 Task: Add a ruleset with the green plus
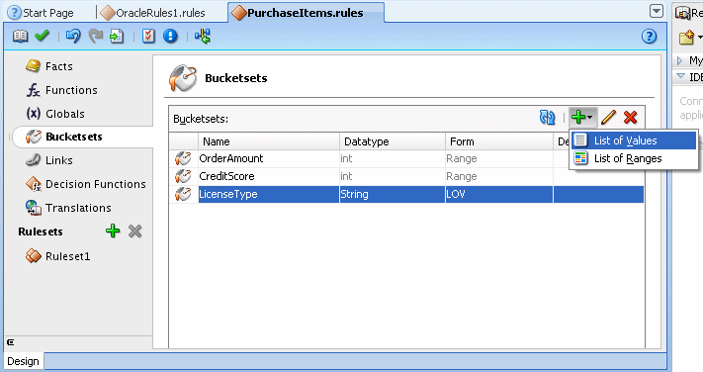(113, 232)
